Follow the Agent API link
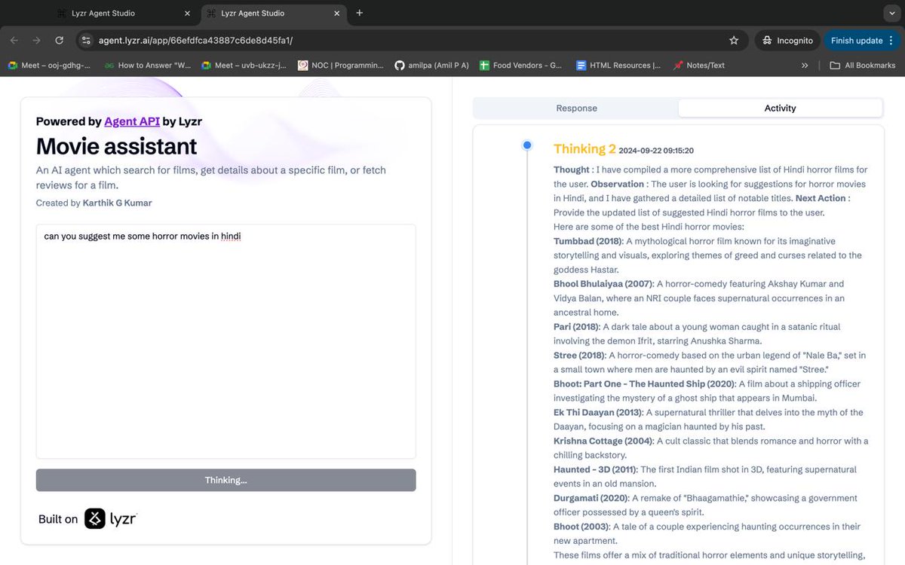Screen dimensions: 905x565 pos(132,121)
